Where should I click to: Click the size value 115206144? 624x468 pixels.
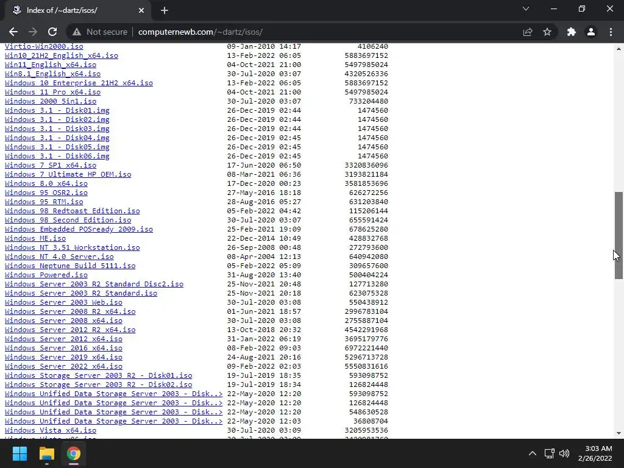tap(369, 211)
